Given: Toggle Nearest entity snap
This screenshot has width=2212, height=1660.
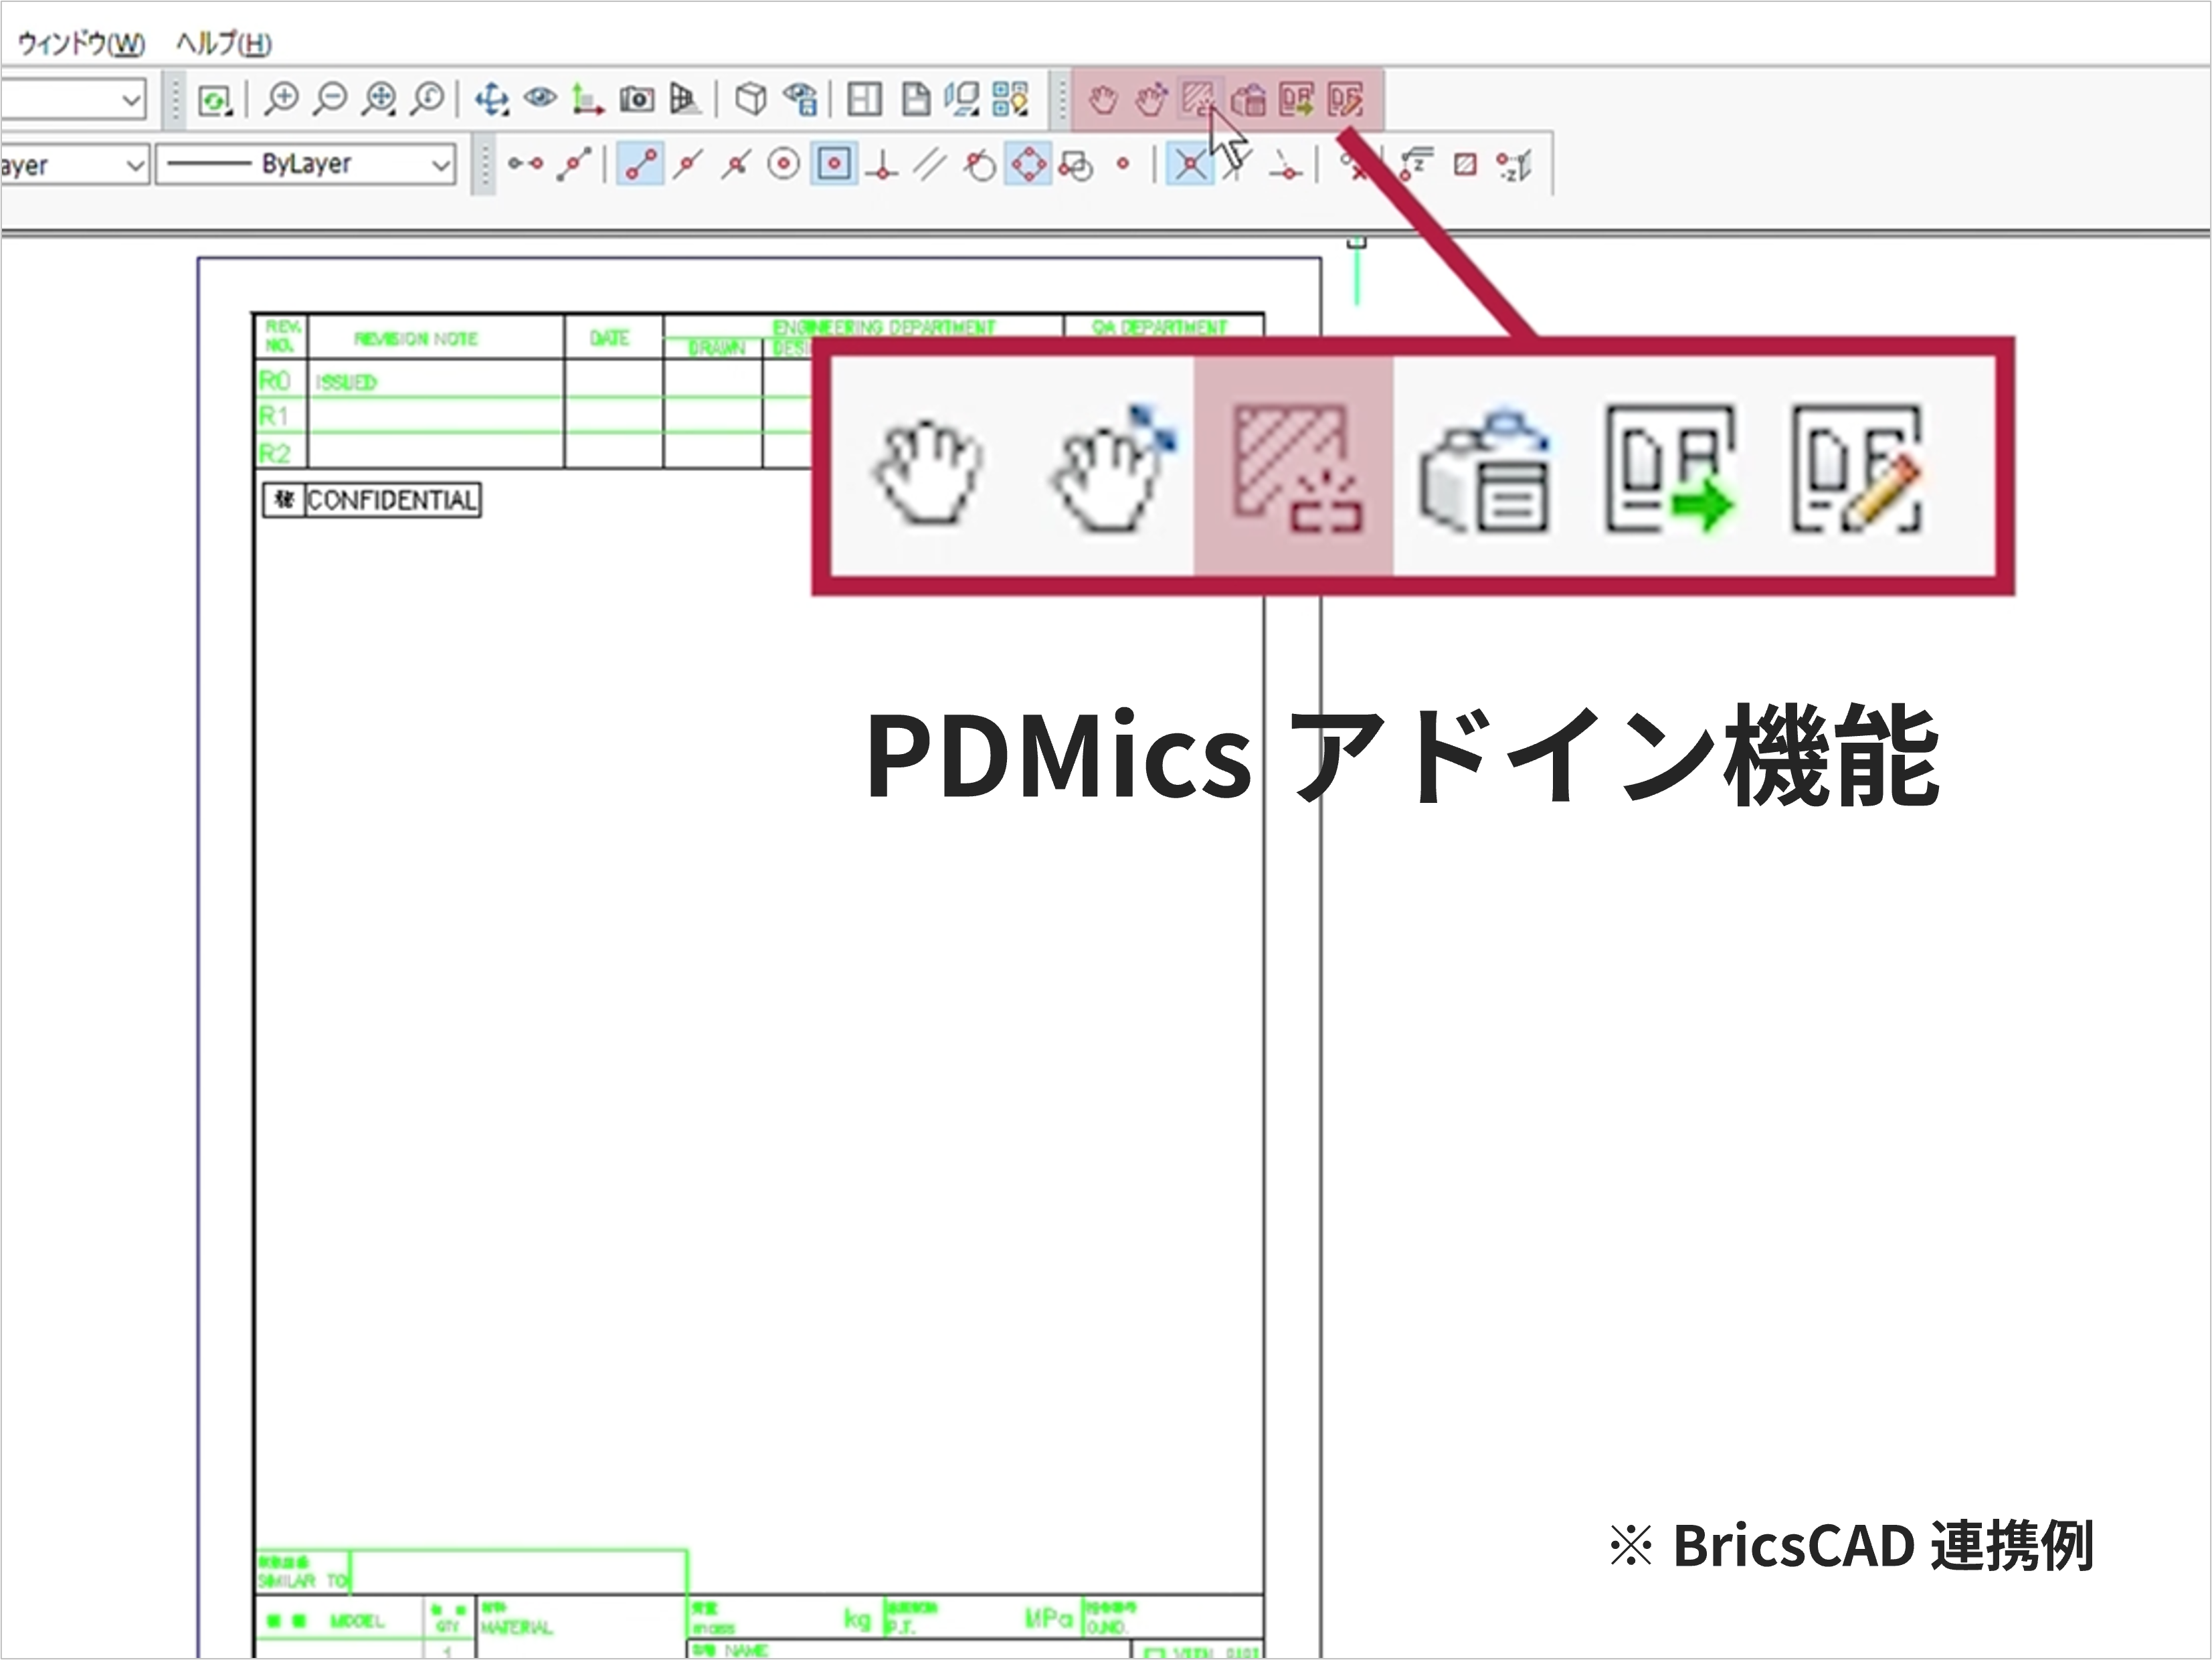Looking at the screenshot, I should [x=736, y=164].
